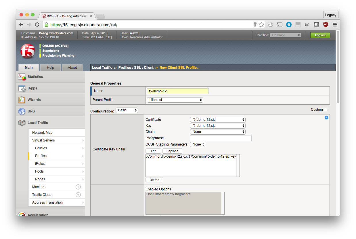Click into the Passphrase input field
The width and height of the screenshot is (356, 239).
coord(221,138)
